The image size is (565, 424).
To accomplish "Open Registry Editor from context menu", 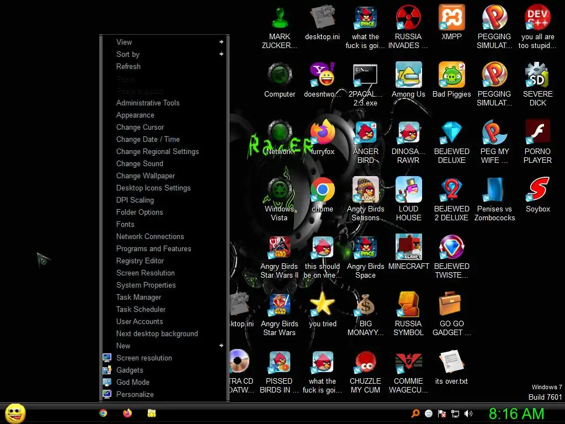I will click(x=166, y=261).
